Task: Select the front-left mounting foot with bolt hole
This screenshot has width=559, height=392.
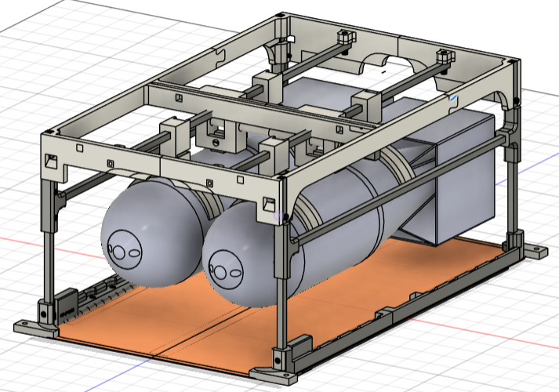Action: click(35, 327)
